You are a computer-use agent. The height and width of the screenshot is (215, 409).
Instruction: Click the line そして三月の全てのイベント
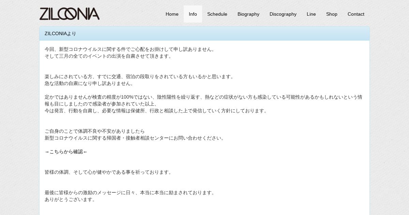109,56
